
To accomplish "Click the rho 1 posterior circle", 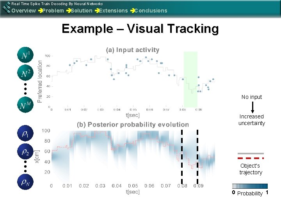I will coord(25,133).
